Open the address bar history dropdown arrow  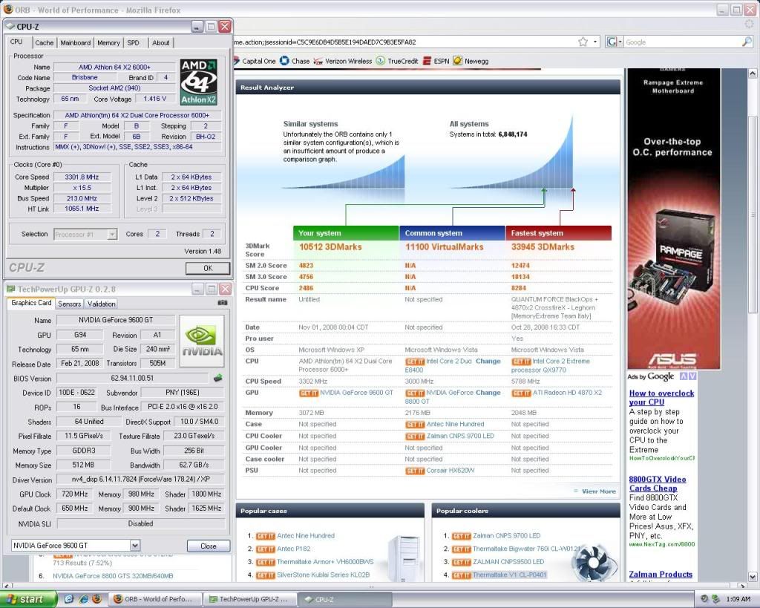[595, 42]
